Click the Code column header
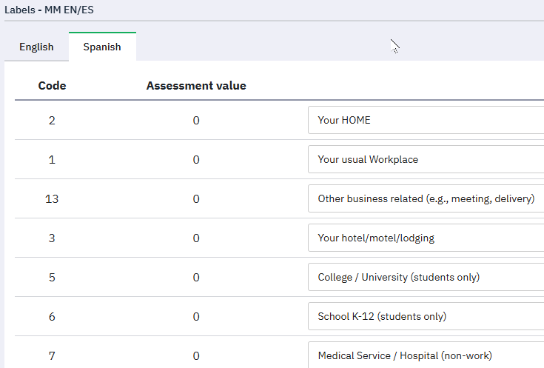Image resolution: width=544 pixels, height=368 pixels. [52, 86]
